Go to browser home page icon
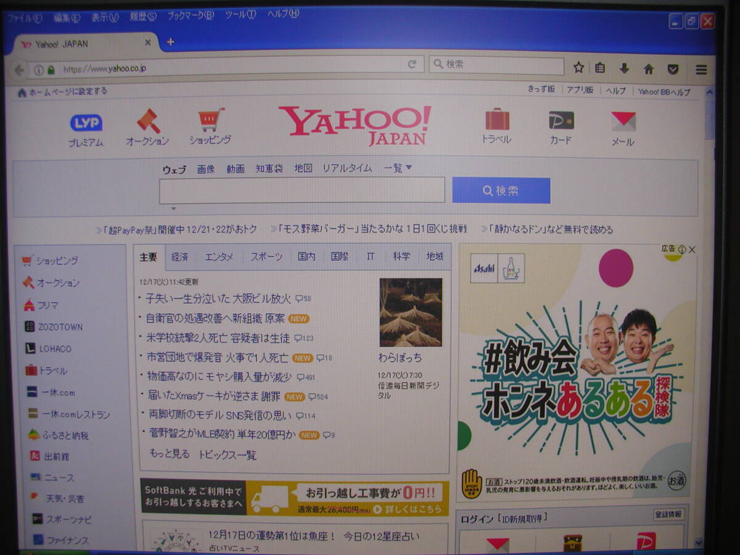Image resolution: width=740 pixels, height=555 pixels. click(649, 69)
